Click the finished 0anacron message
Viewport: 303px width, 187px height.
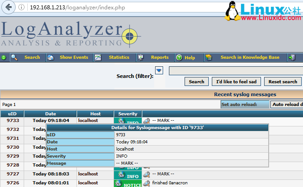(x=170, y=183)
